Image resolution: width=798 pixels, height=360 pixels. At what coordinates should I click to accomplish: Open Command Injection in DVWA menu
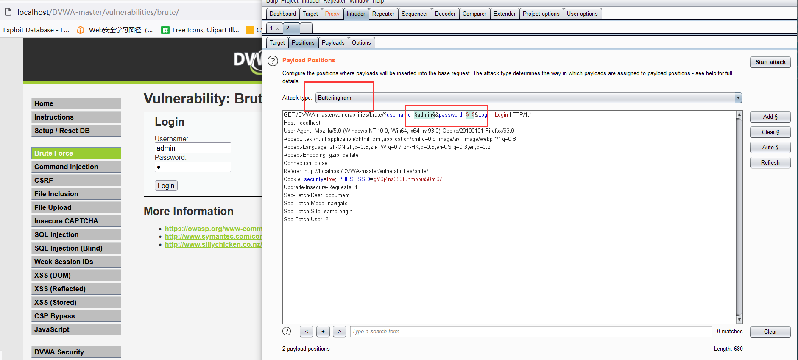click(76, 167)
